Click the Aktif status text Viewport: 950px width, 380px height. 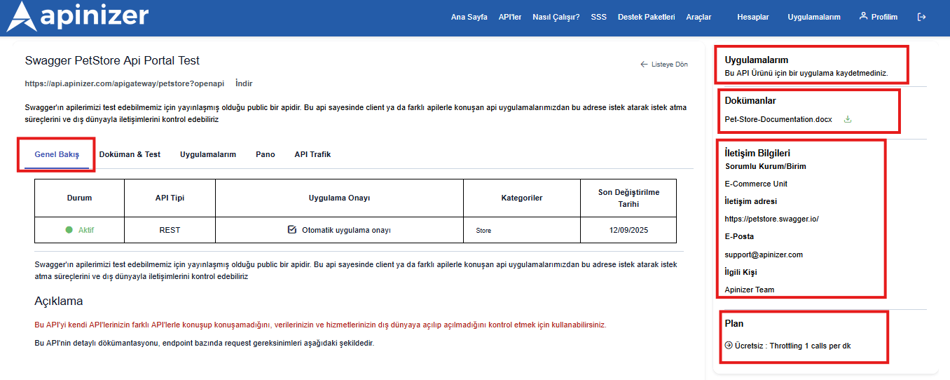click(86, 230)
